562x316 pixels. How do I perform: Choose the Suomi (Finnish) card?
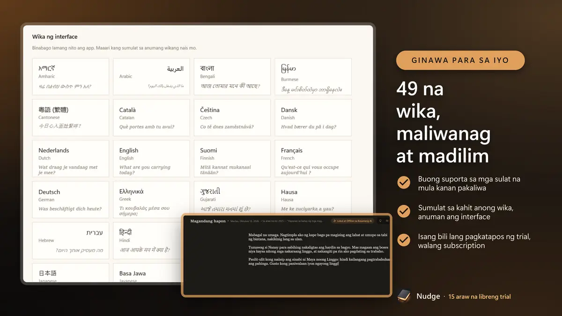pos(232,159)
